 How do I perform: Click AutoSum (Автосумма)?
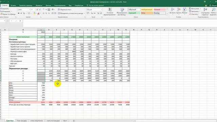click(x=194, y=8)
